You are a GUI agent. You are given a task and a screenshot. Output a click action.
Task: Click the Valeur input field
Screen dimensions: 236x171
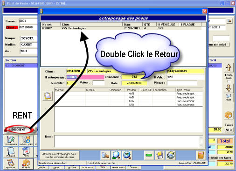[98, 83]
